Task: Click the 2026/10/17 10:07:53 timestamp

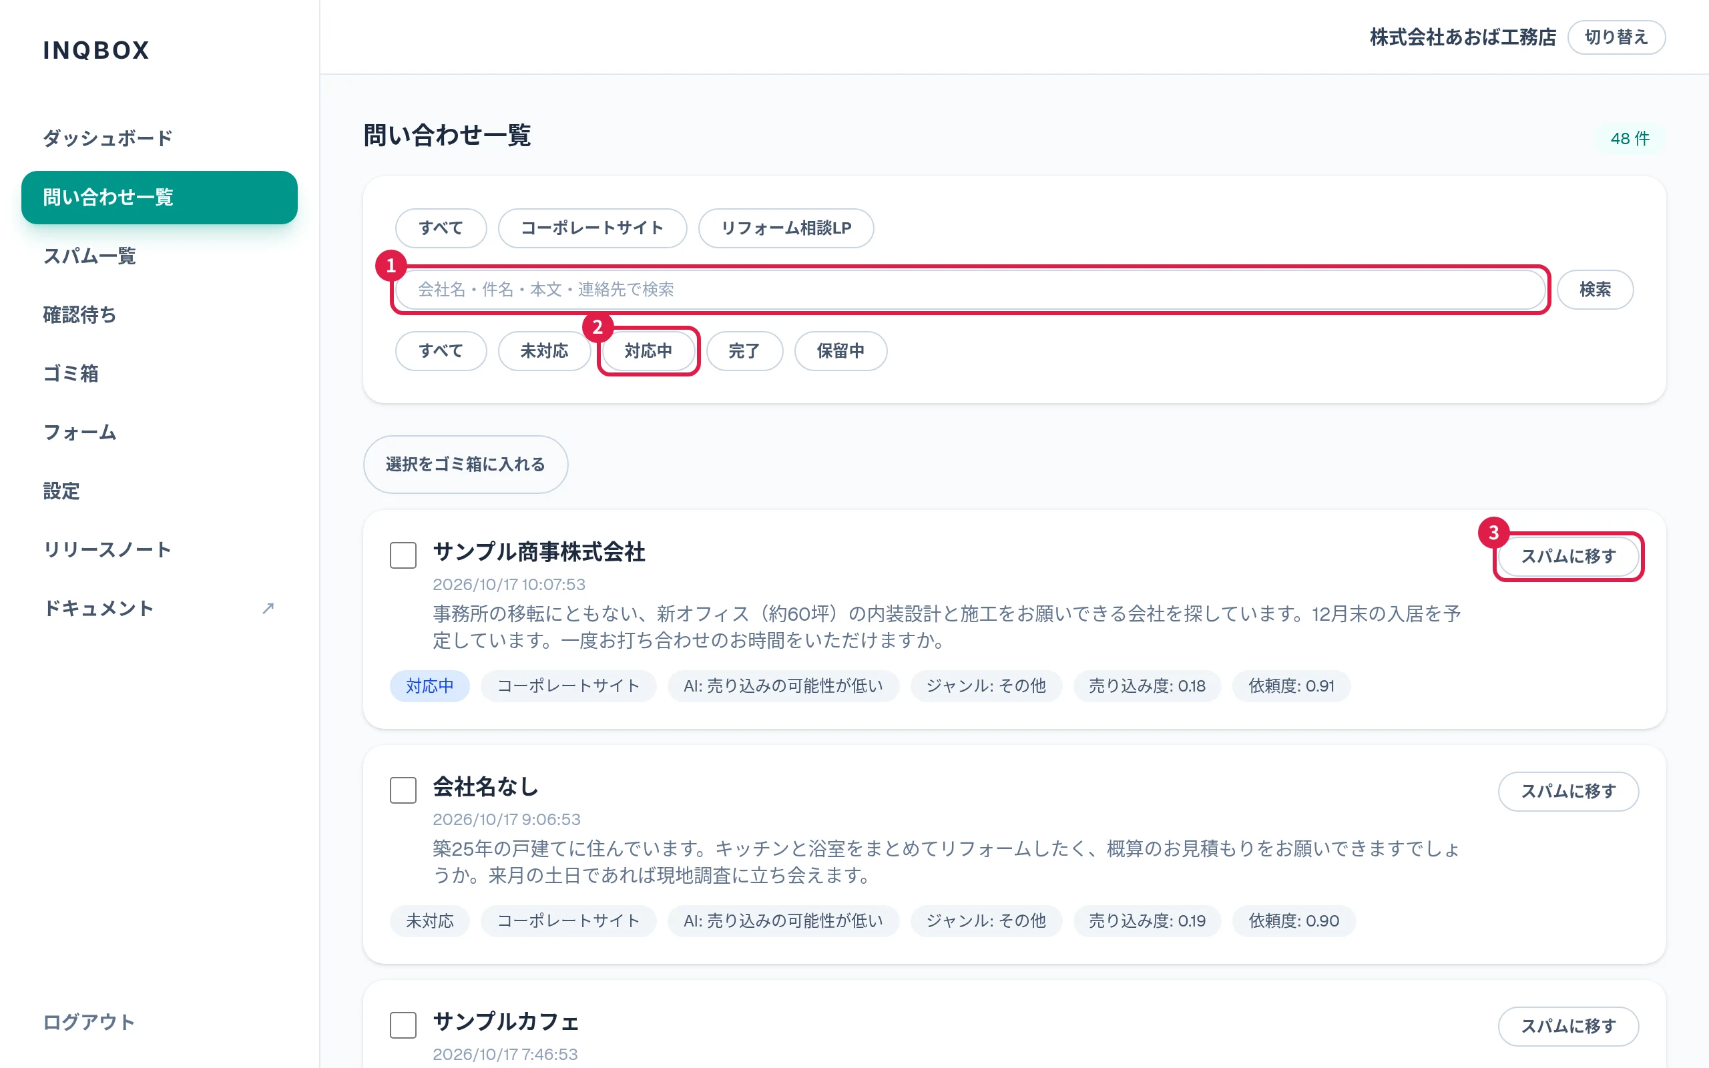Action: pyautogui.click(x=509, y=585)
